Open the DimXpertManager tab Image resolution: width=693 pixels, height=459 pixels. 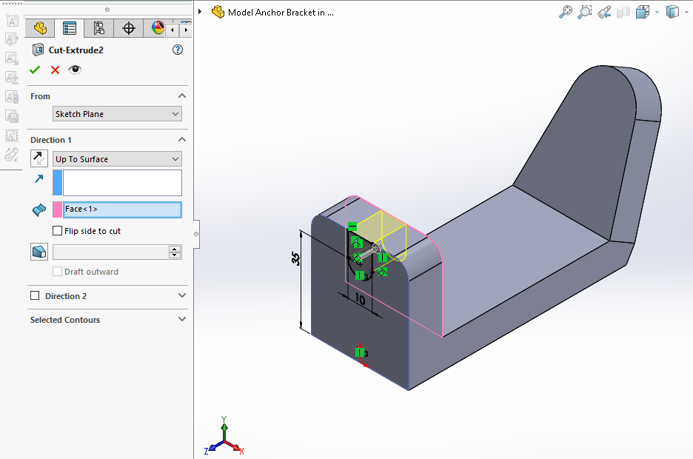click(x=128, y=28)
